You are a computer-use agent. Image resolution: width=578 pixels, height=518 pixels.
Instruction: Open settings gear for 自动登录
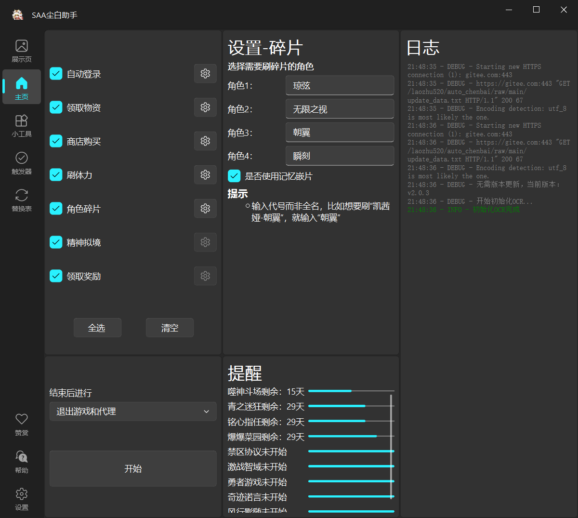205,74
